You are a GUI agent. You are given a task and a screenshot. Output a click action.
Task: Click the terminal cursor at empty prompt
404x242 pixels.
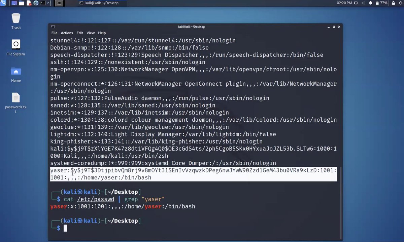pyautogui.click(x=65, y=228)
